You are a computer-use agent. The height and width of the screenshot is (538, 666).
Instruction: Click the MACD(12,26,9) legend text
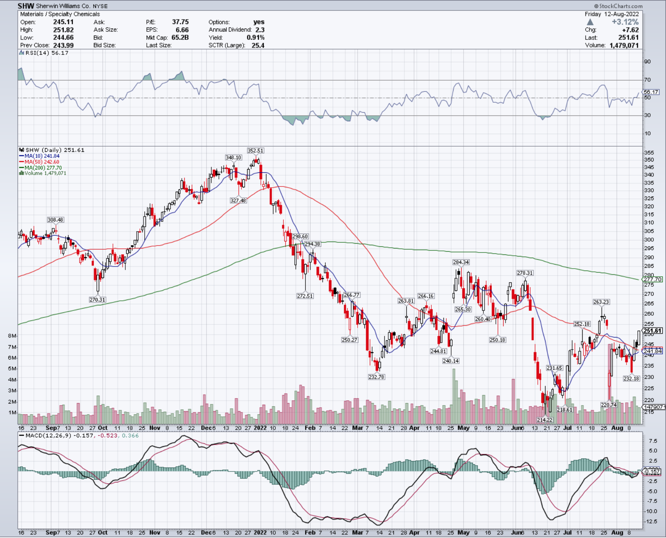click(49, 435)
